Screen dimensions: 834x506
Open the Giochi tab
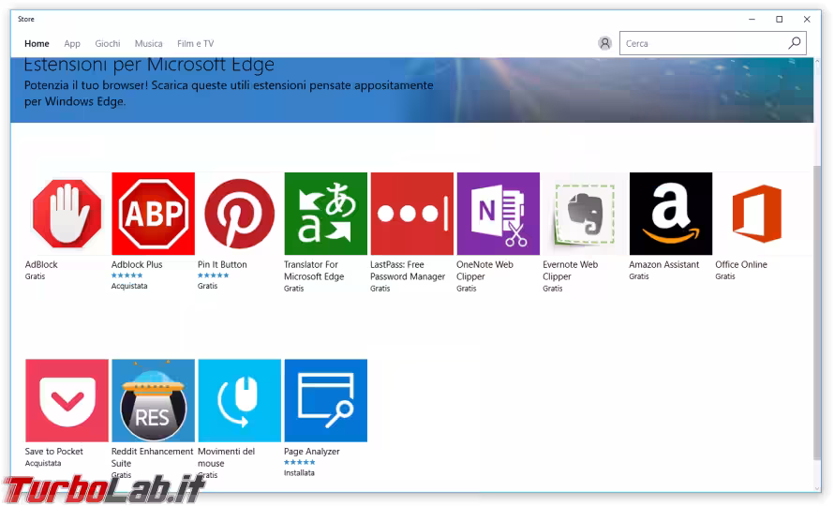108,44
